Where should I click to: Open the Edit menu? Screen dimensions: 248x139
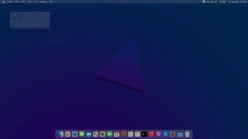(23, 2)
